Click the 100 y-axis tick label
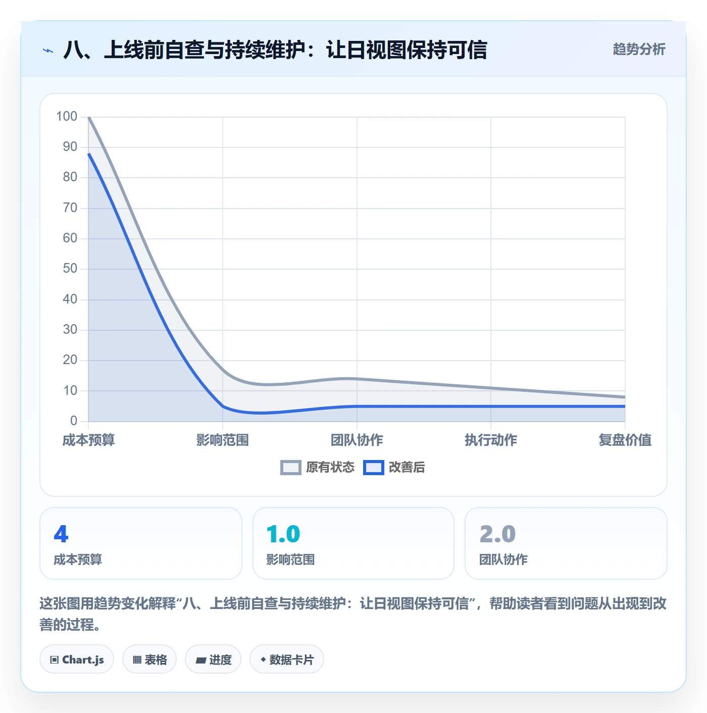The height and width of the screenshot is (713, 707). click(67, 117)
